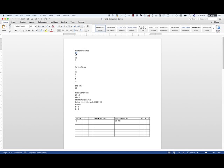Click the numbered list icon
This screenshot has height=168, width=224.
click(x=64, y=27)
